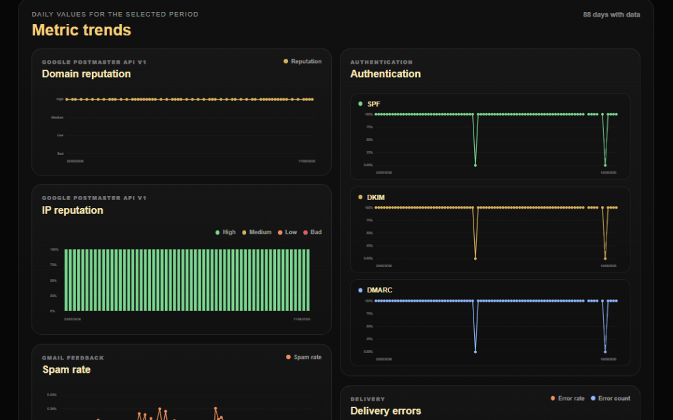
Task: Click the blue dot beside DMARC
Action: pos(360,290)
